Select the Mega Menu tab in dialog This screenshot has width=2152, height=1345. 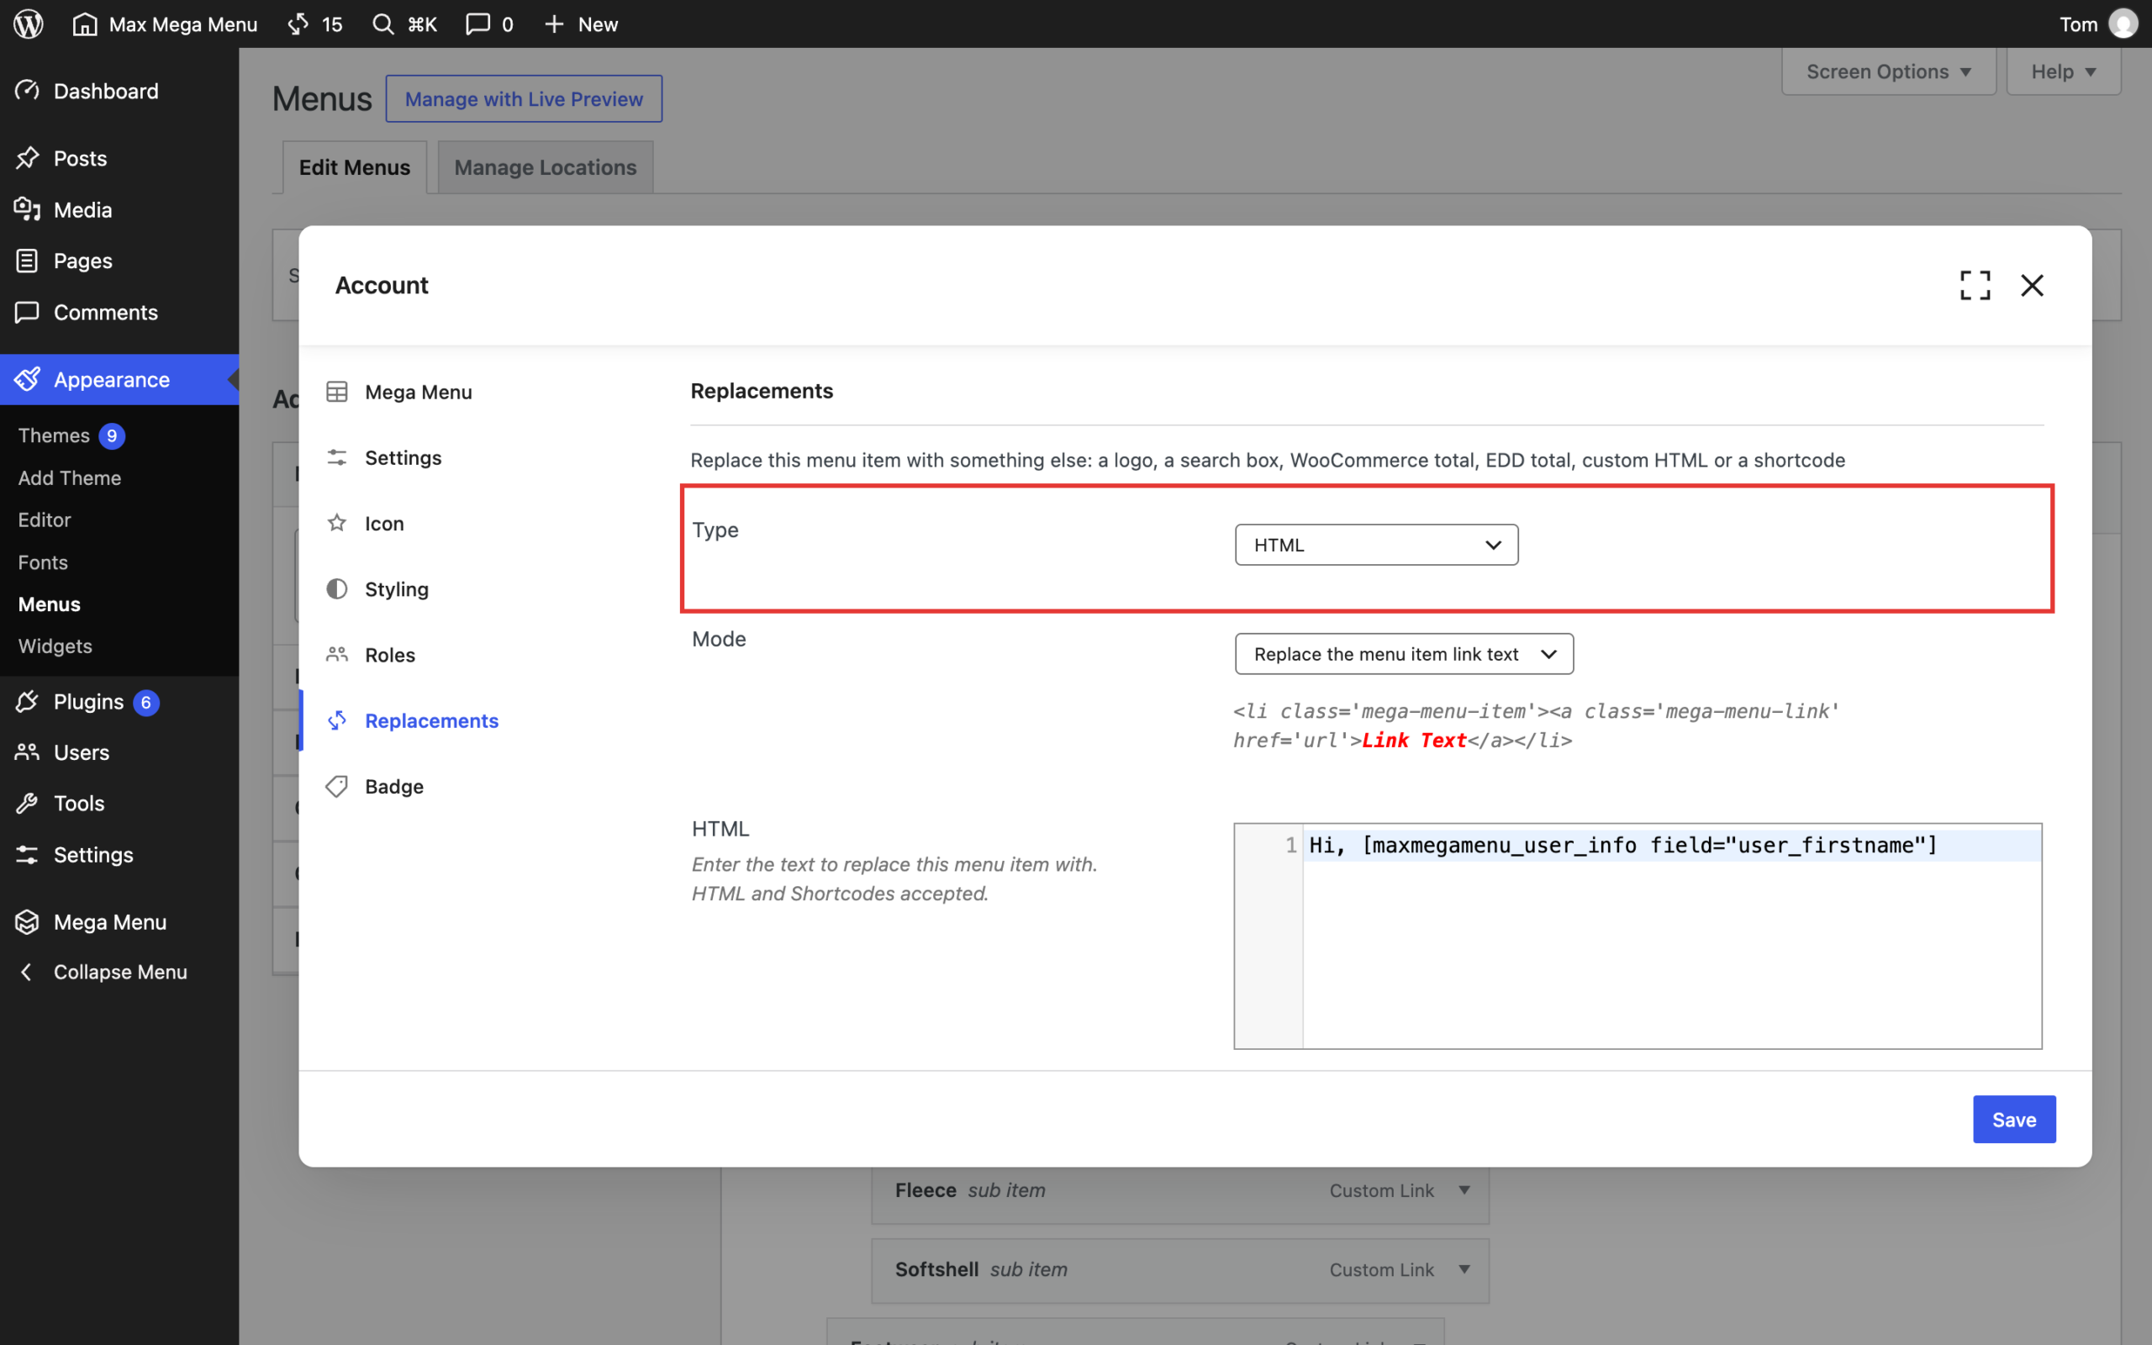pyautogui.click(x=399, y=393)
